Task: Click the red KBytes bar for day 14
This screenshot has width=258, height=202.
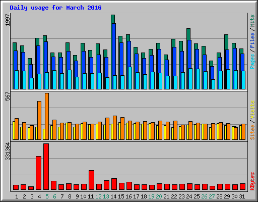Action: point(114,184)
